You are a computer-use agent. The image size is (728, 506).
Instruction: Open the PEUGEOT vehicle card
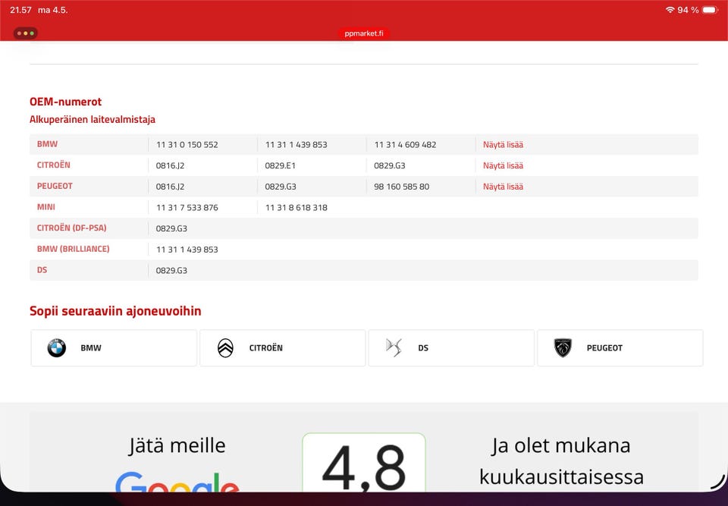pos(620,348)
